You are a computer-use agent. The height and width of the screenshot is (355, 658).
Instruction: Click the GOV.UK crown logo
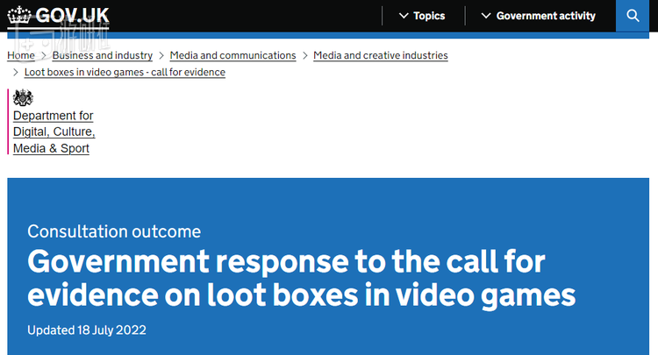(x=19, y=15)
